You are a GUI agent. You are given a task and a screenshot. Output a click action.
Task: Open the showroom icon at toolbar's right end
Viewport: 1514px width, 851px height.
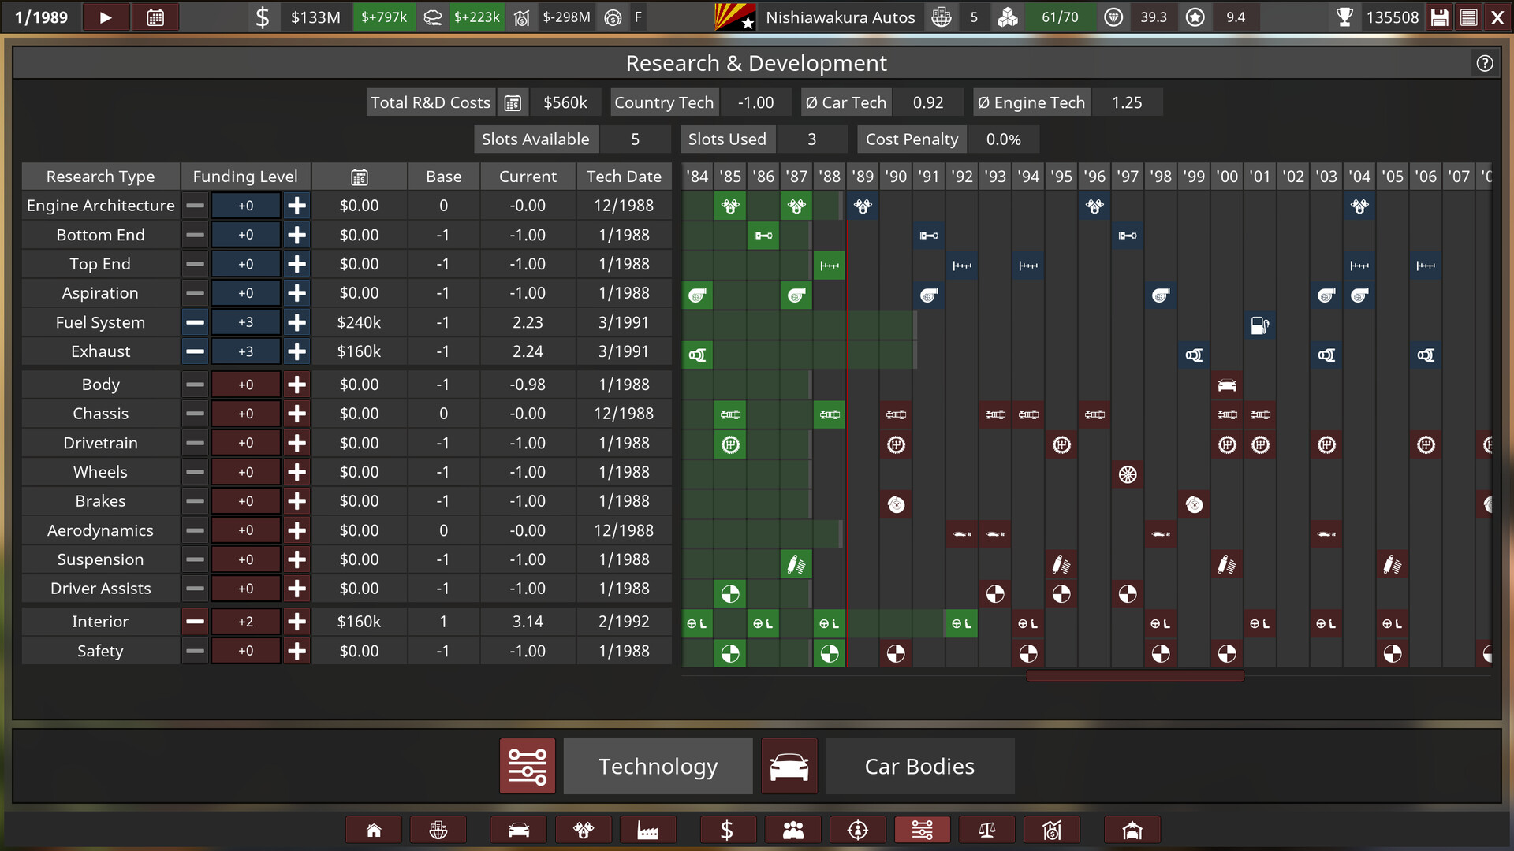(x=1132, y=829)
